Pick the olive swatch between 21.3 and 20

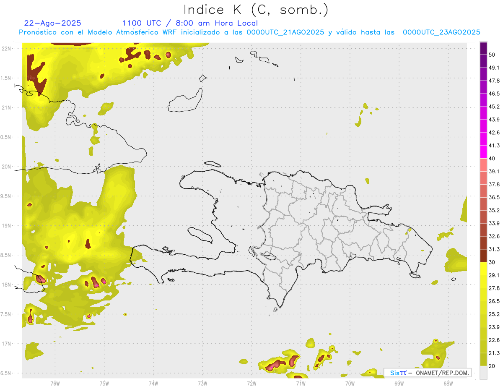[483, 360]
